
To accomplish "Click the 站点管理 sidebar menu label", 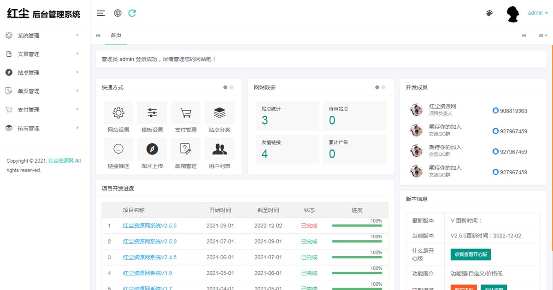I will (29, 72).
